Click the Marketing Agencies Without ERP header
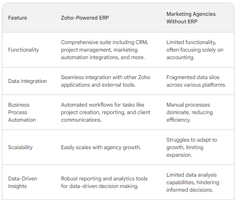The image size is (236, 200). (x=191, y=18)
